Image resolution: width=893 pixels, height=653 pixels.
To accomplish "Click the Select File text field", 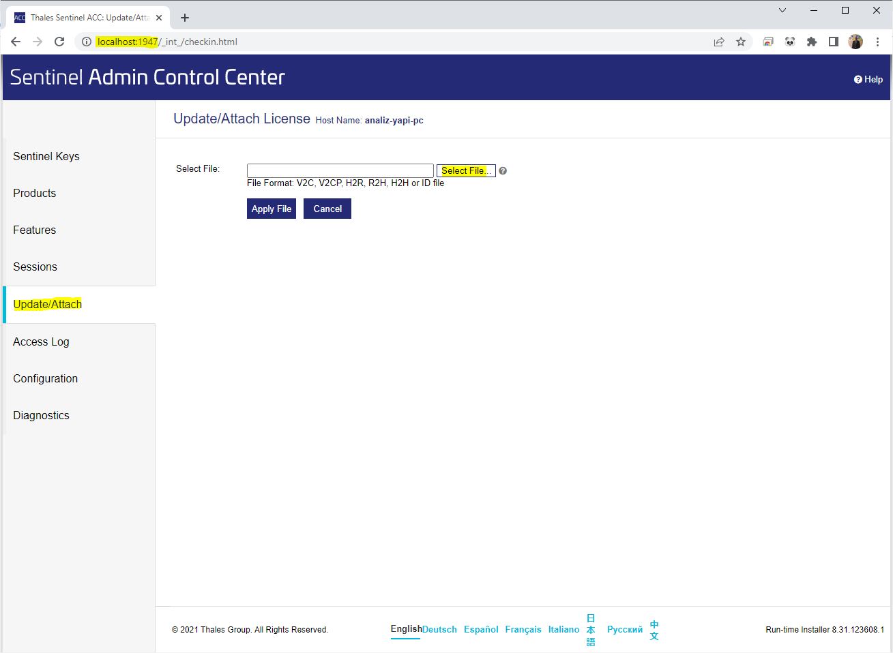I will (x=340, y=170).
